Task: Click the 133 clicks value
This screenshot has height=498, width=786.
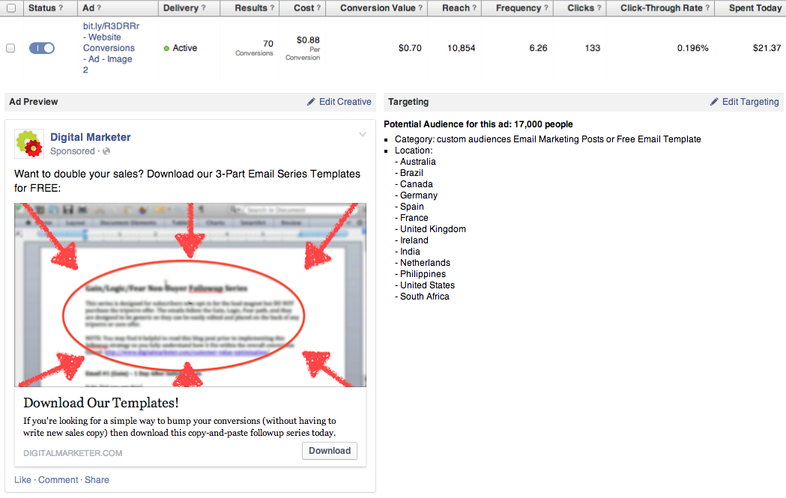Action: [593, 48]
